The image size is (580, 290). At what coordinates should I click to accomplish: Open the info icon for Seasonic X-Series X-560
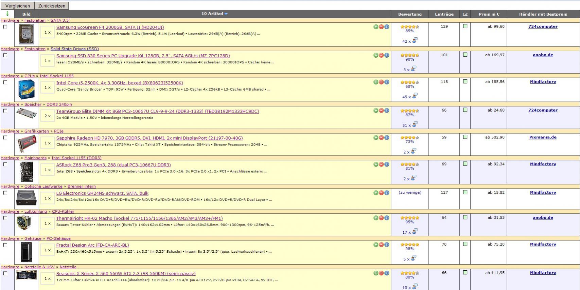(x=387, y=273)
